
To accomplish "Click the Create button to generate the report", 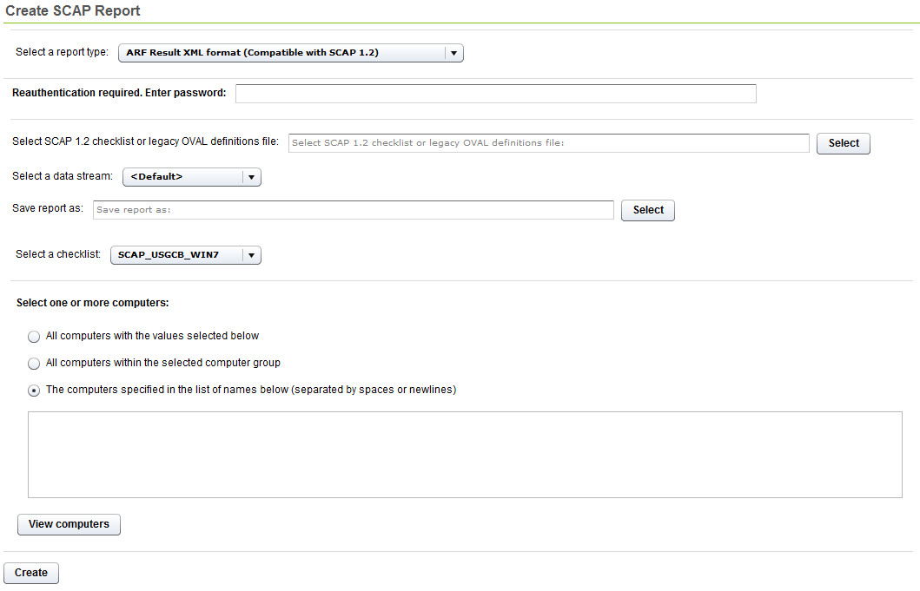I will [30, 573].
